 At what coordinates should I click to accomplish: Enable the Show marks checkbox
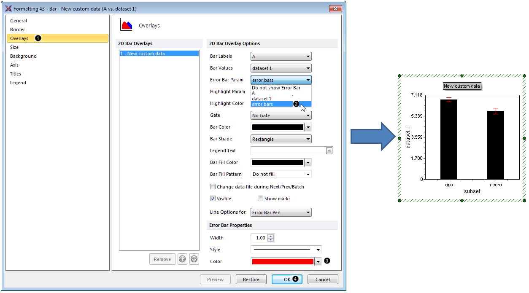(260, 199)
